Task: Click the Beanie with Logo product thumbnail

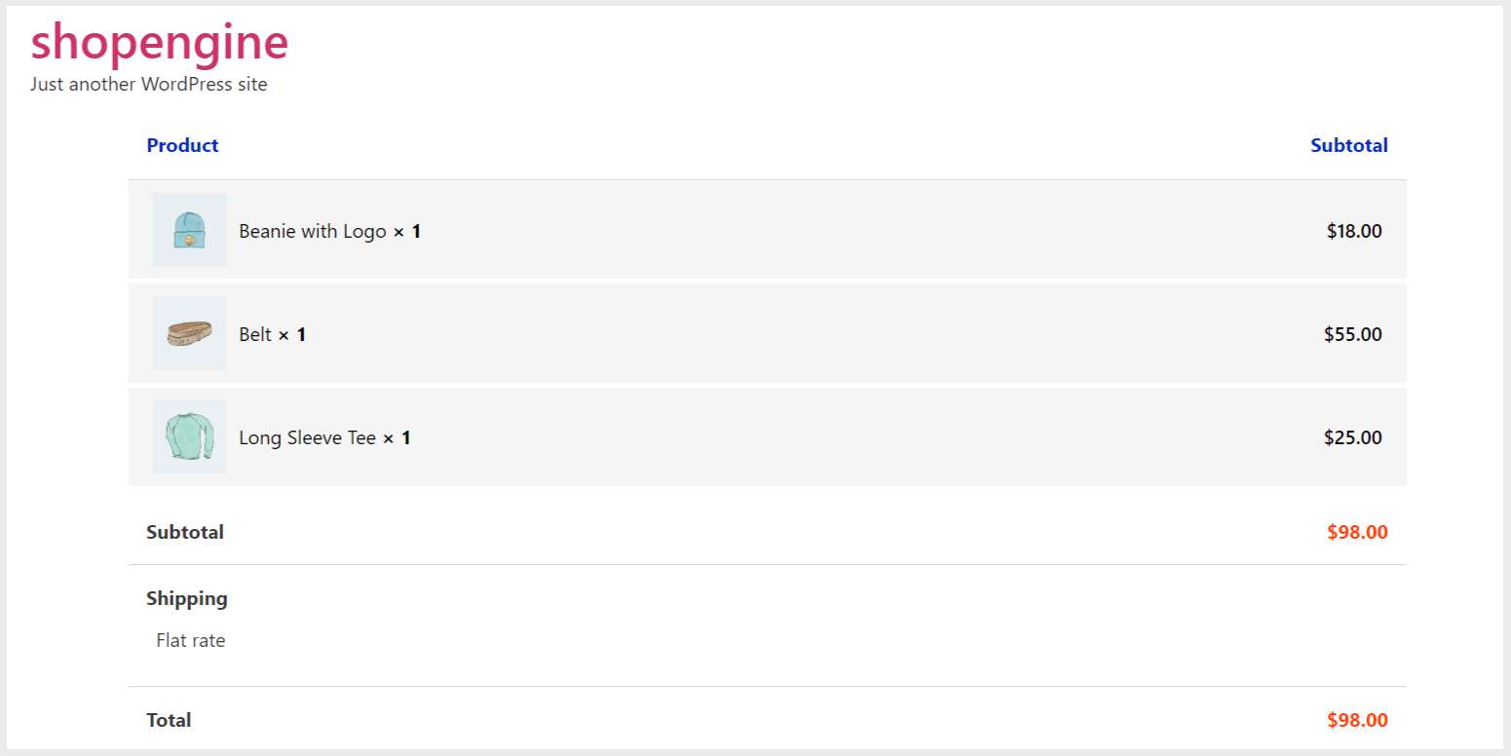Action: point(189,230)
